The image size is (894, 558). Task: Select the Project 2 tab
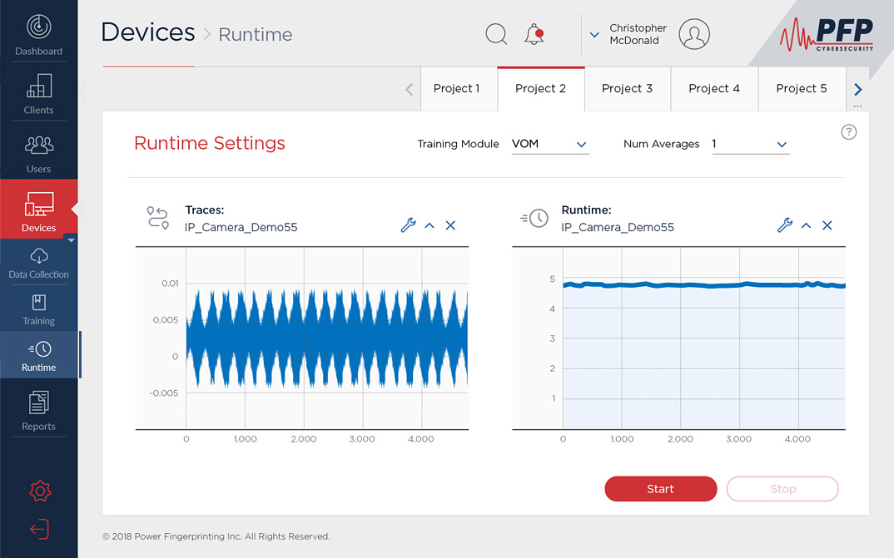540,88
